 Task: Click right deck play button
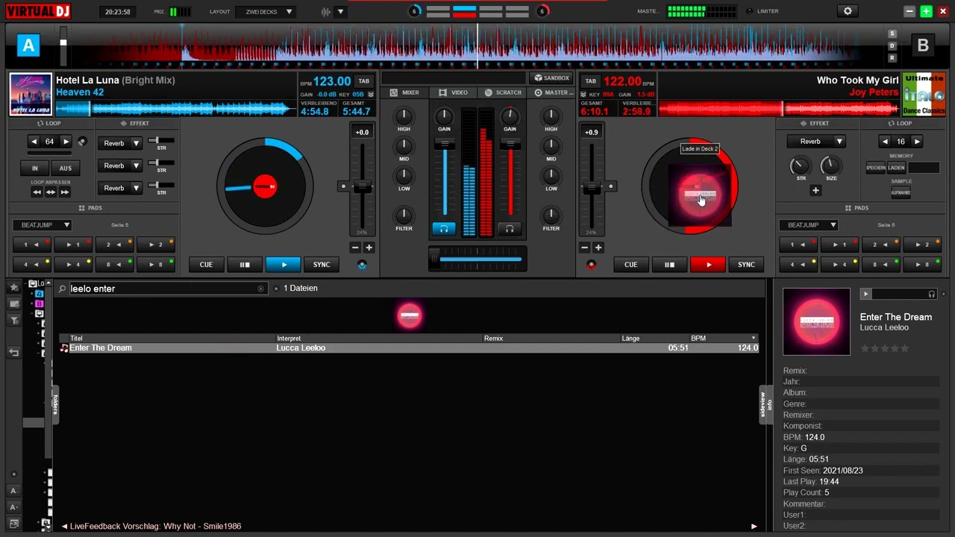point(708,265)
